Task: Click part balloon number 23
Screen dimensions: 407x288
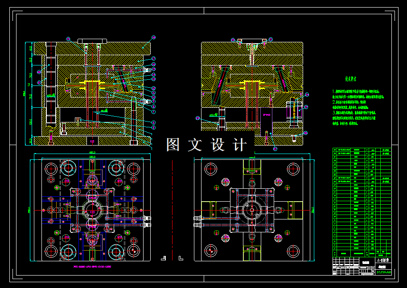Action: click(x=271, y=40)
